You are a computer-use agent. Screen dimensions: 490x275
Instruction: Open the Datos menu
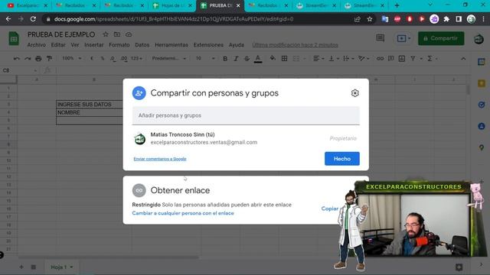pyautogui.click(x=142, y=45)
